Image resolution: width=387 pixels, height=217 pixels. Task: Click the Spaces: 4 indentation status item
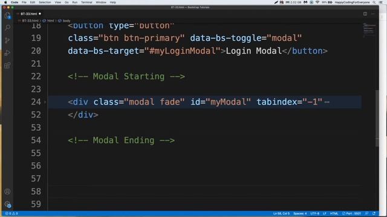pos(300,213)
